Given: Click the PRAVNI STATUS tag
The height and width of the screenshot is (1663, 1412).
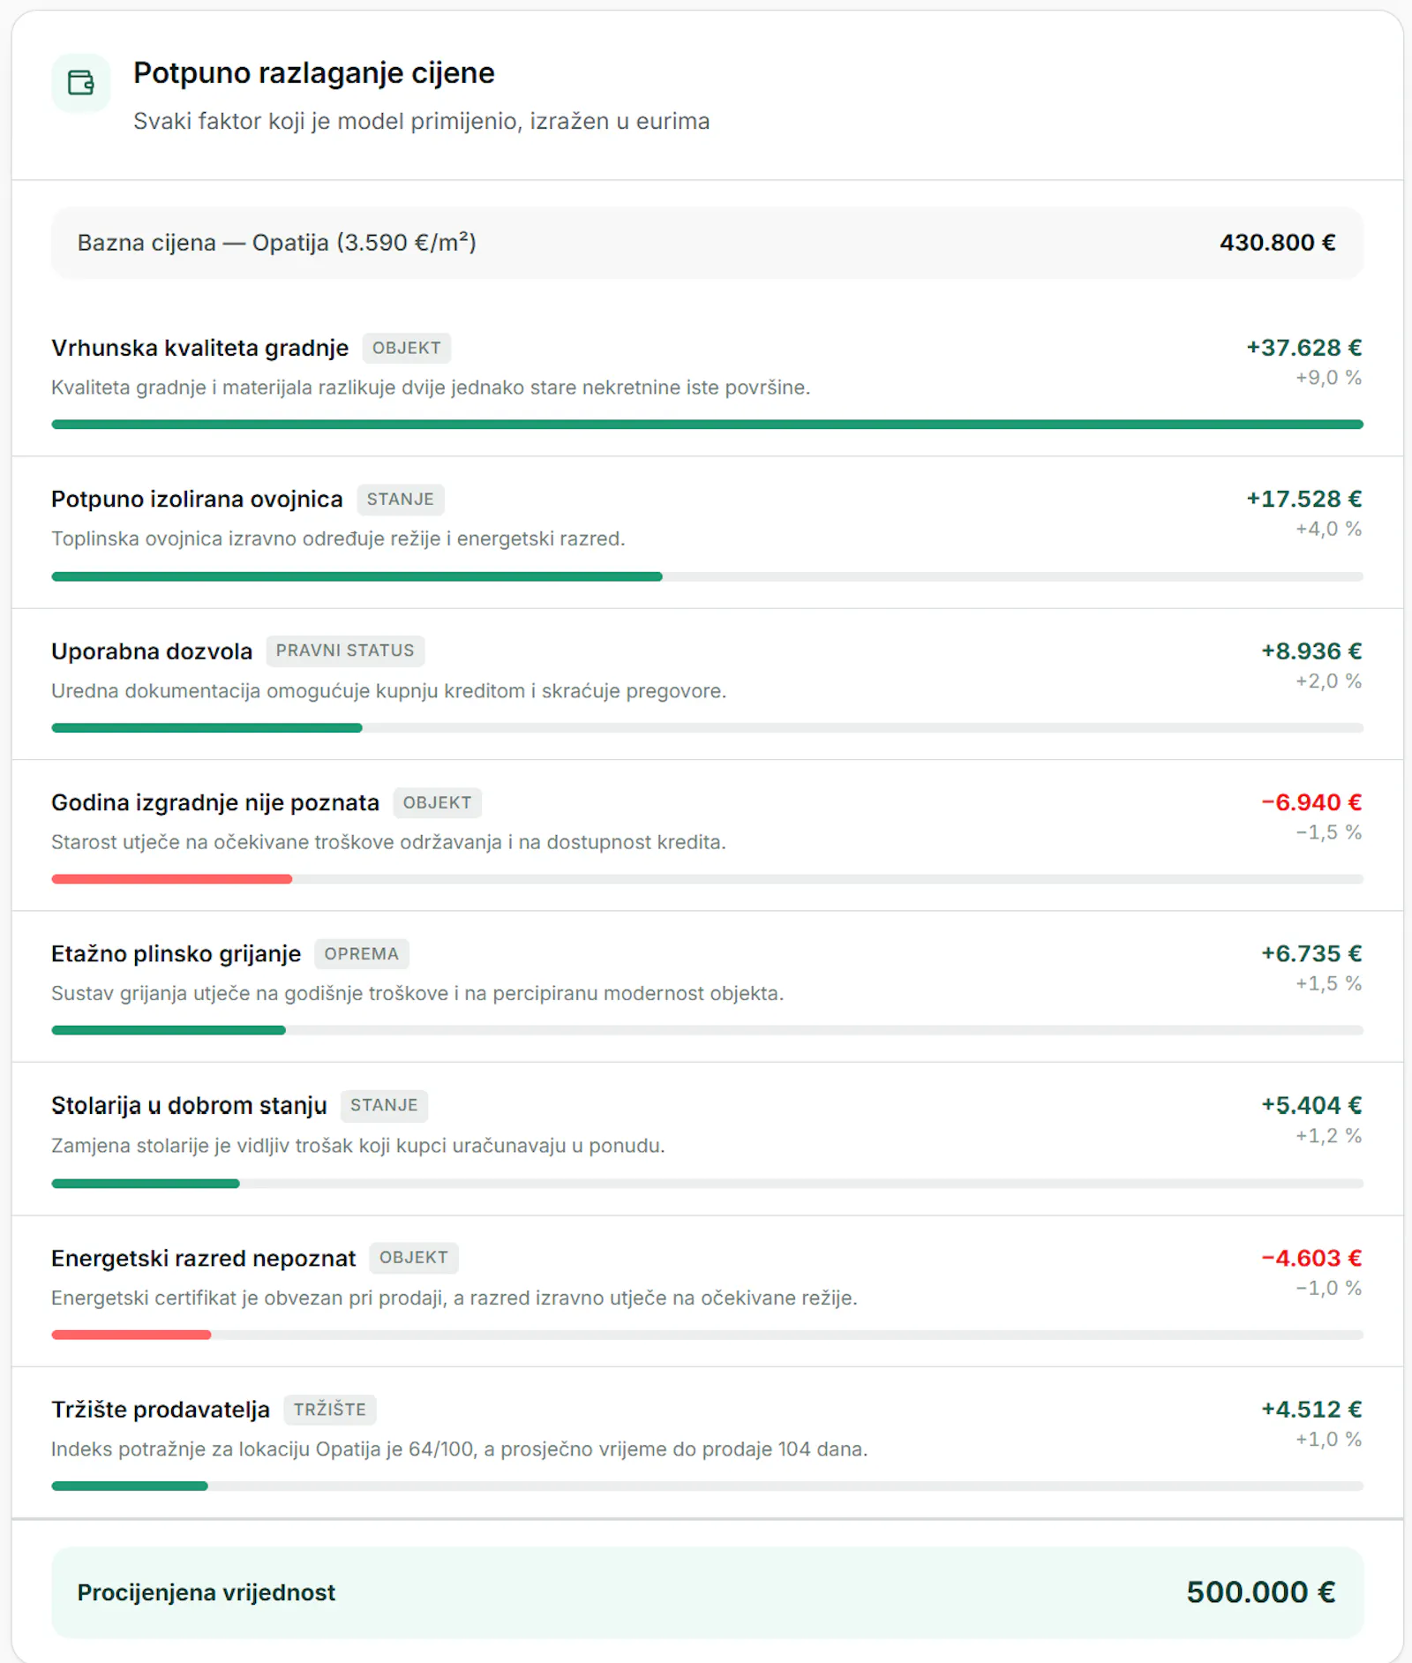Looking at the screenshot, I should pyautogui.click(x=345, y=651).
